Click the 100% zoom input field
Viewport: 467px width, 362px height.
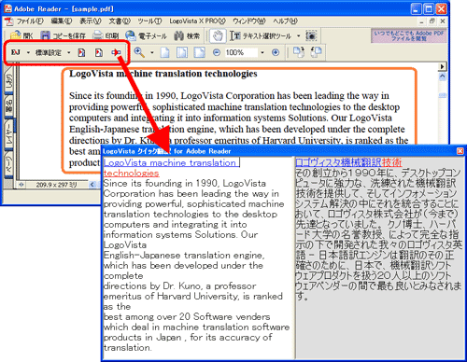(x=241, y=52)
